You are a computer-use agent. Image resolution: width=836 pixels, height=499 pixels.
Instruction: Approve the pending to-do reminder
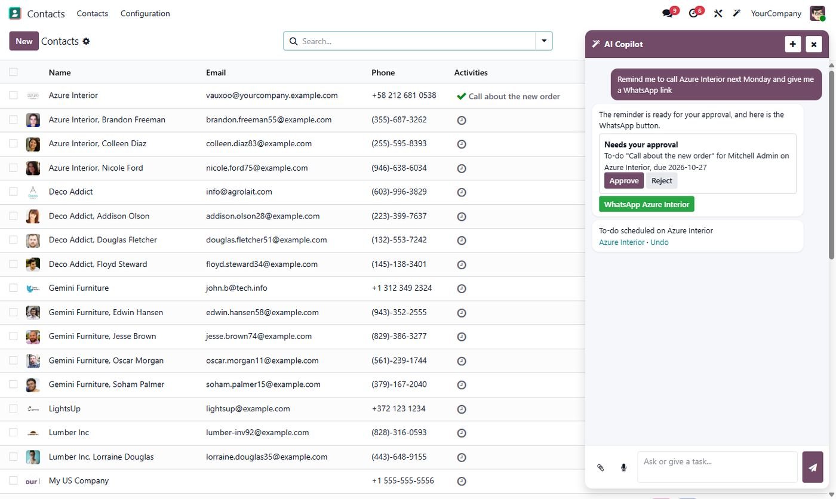(x=624, y=181)
